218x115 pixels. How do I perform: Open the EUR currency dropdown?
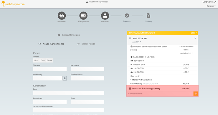(x=194, y=33)
